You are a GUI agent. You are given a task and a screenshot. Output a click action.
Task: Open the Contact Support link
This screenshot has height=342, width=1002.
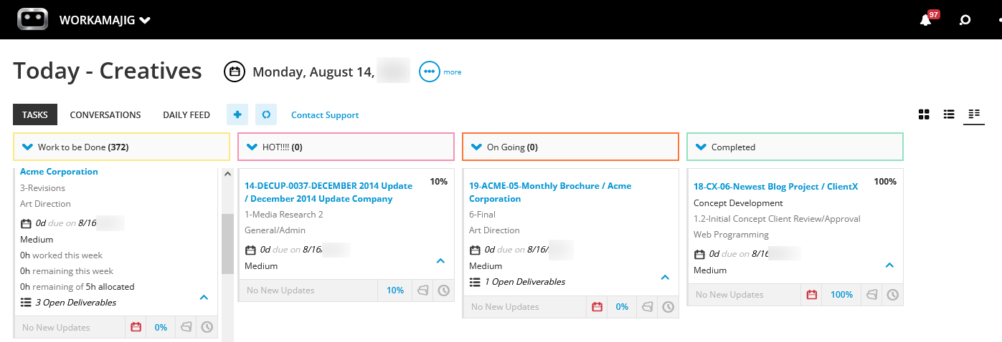click(x=325, y=115)
